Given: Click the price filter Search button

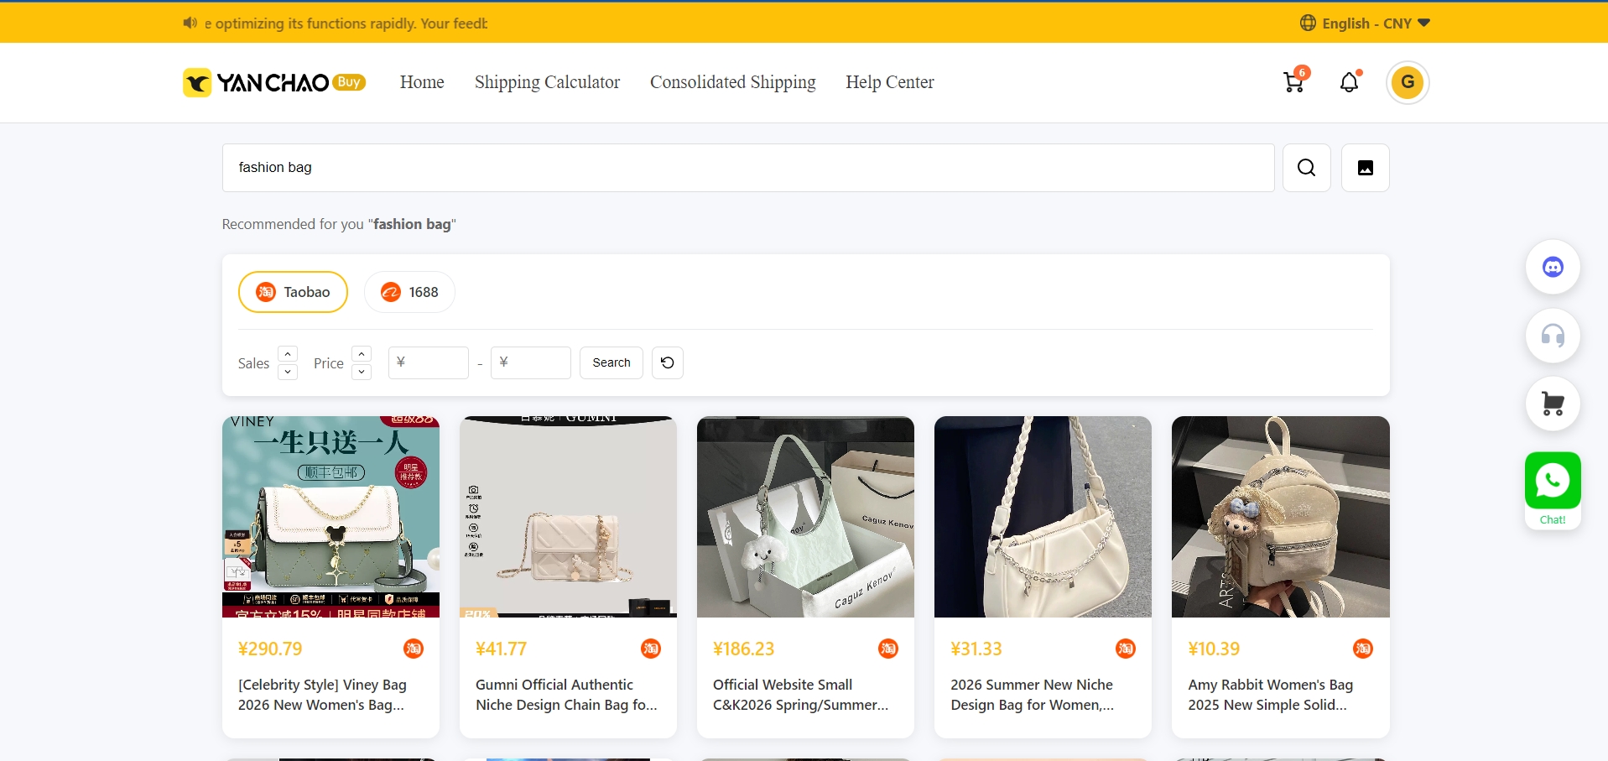Looking at the screenshot, I should [611, 362].
